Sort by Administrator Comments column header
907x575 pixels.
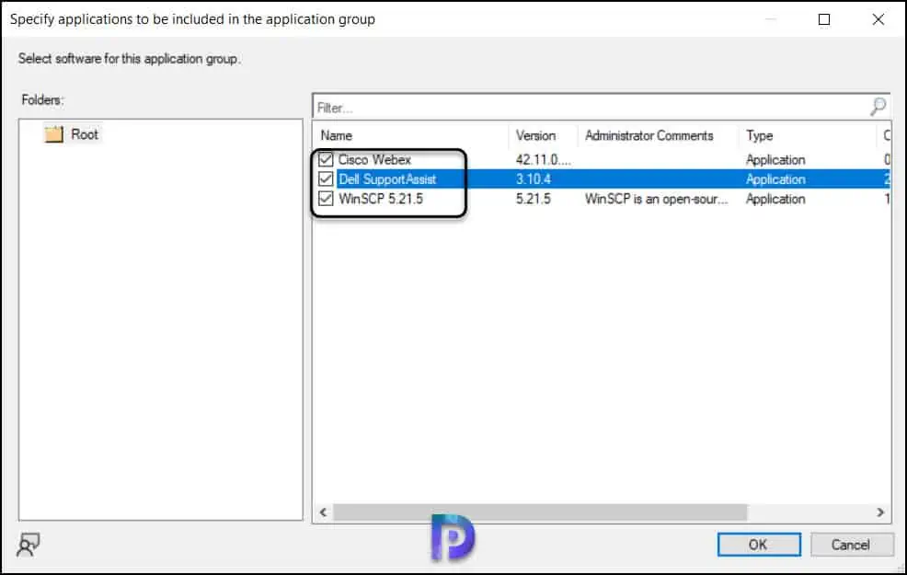click(x=649, y=135)
